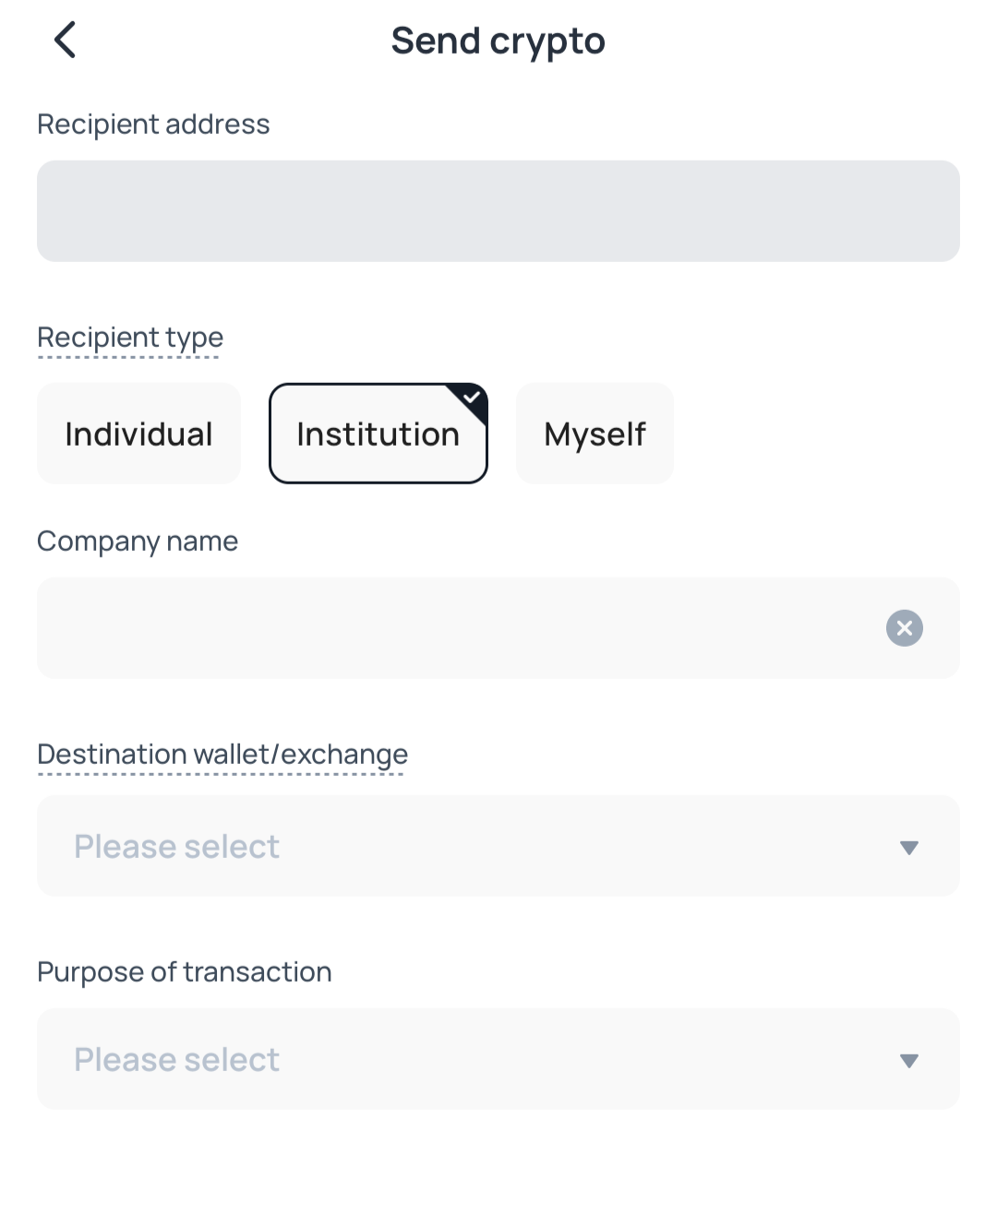Tap the dotted Recipient type label for help
Viewport: 997px width, 1214px height.
[129, 338]
